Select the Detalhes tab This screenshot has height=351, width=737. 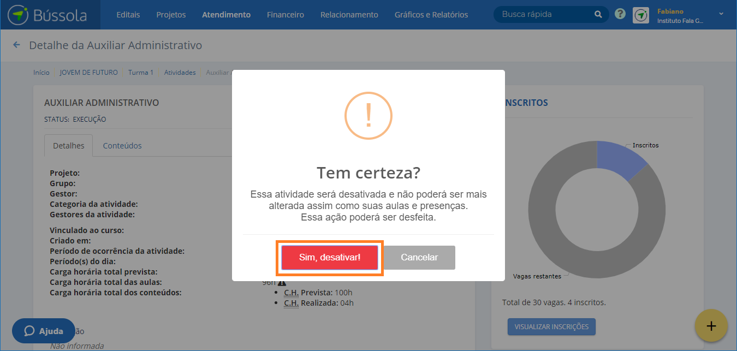(x=69, y=146)
